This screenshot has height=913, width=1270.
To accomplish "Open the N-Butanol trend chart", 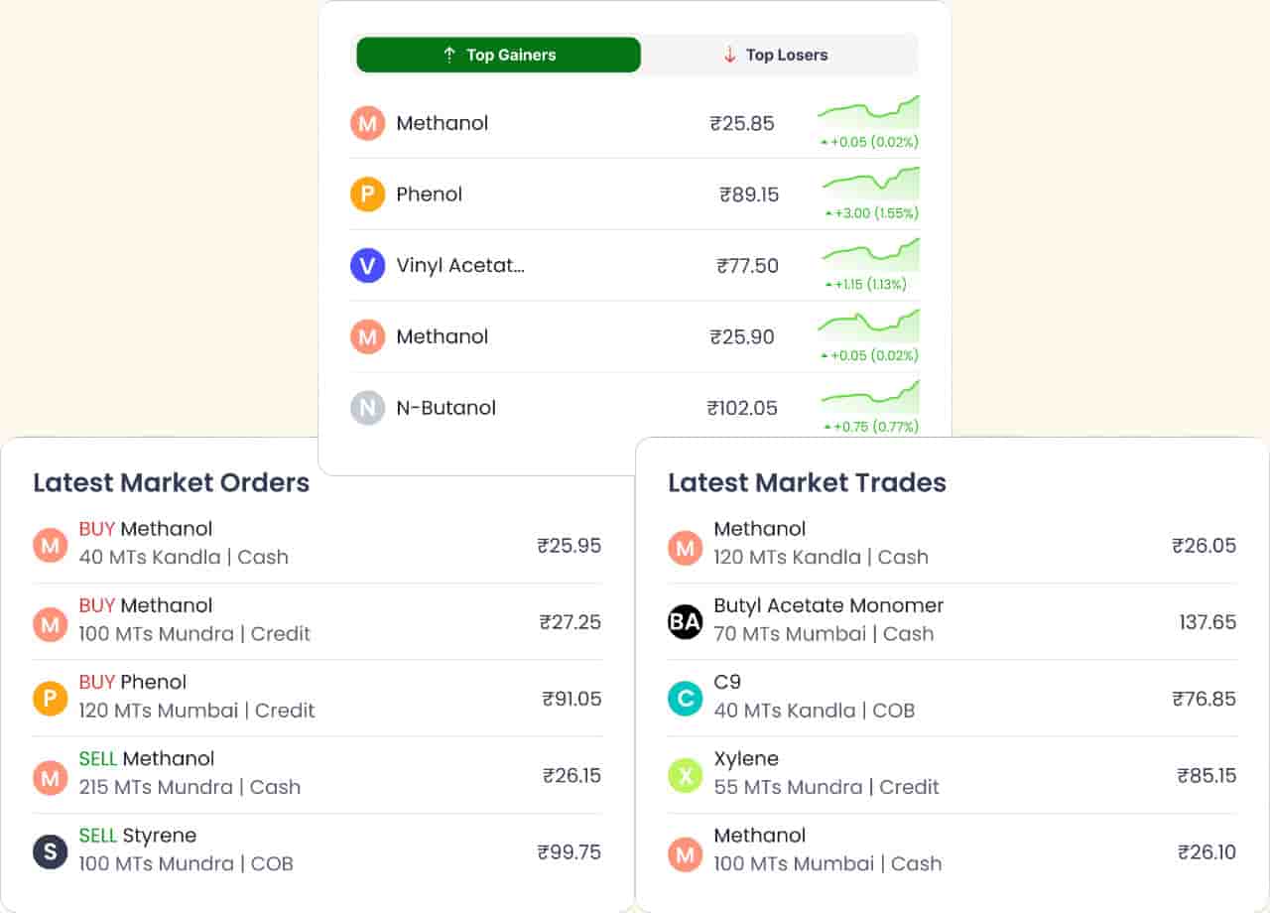I will [870, 397].
